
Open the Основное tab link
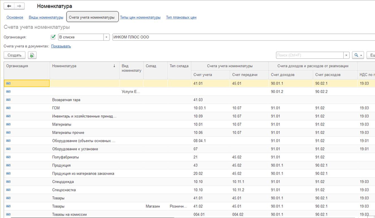(x=15, y=17)
